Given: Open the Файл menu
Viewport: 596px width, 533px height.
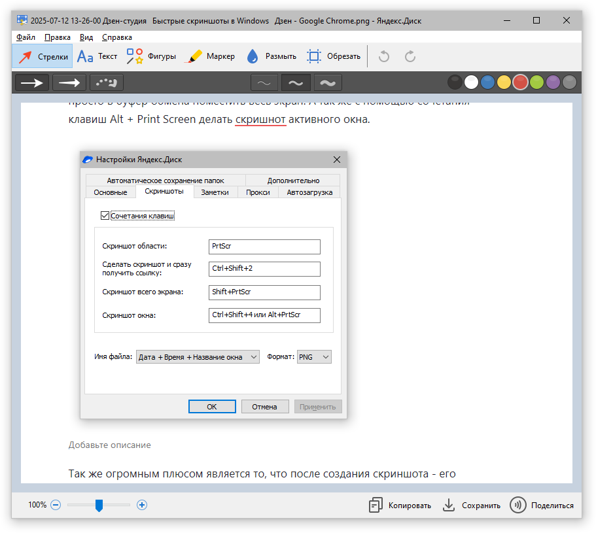Looking at the screenshot, I should (26, 37).
